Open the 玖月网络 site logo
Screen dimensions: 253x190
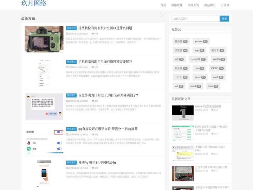coord(34,3)
